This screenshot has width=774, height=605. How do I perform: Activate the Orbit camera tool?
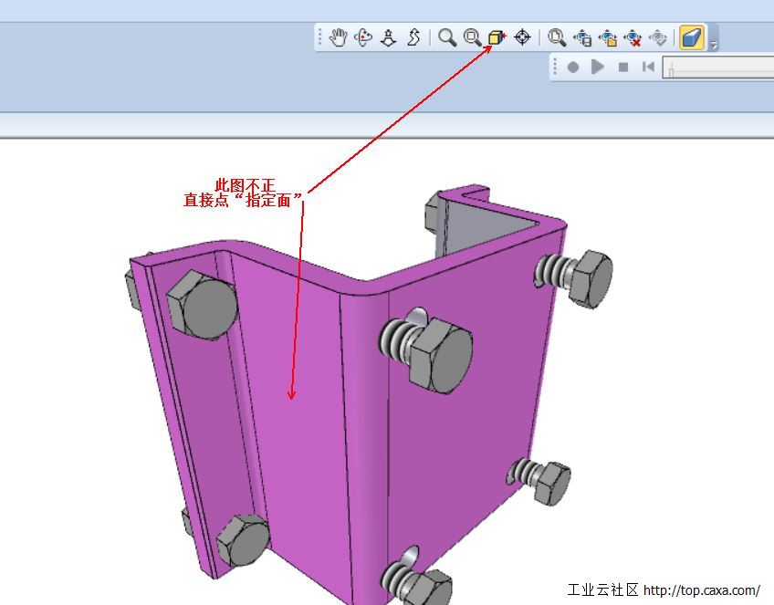coord(363,37)
